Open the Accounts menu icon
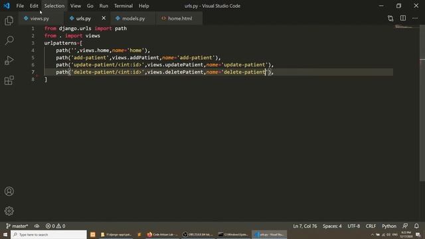Viewport: 425px width, 239px height. coord(9,191)
